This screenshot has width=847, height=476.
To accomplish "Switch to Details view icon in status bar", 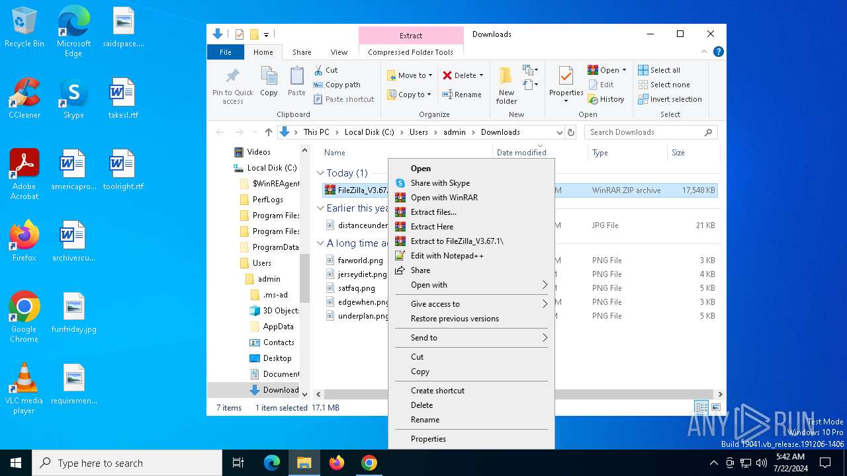I will pyautogui.click(x=701, y=408).
